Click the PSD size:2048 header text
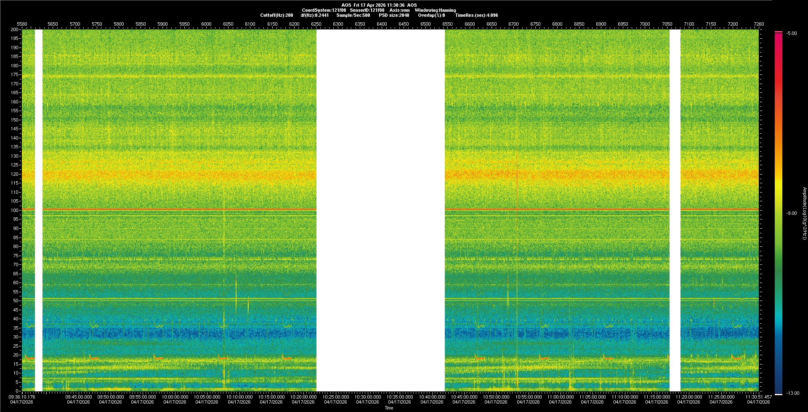808x412 pixels. [393, 15]
